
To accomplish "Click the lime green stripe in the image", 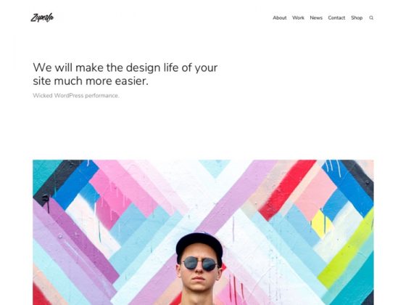I will (x=346, y=249).
